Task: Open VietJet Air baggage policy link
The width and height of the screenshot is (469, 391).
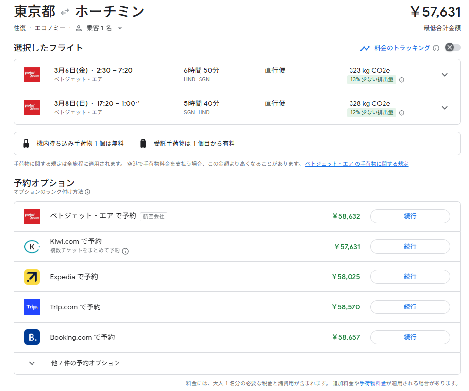Action: point(356,164)
